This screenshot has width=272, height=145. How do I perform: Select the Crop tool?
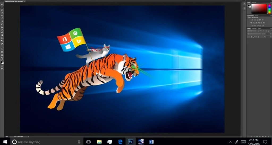pyautogui.click(x=2, y=16)
